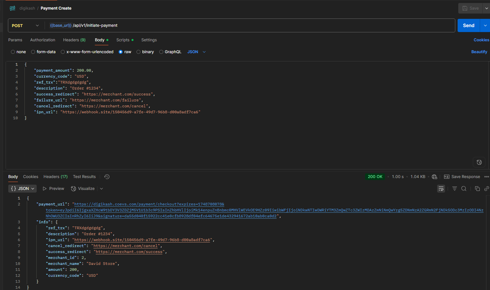Click the Preview play icon
This screenshot has width=490, height=290.
click(x=45, y=189)
